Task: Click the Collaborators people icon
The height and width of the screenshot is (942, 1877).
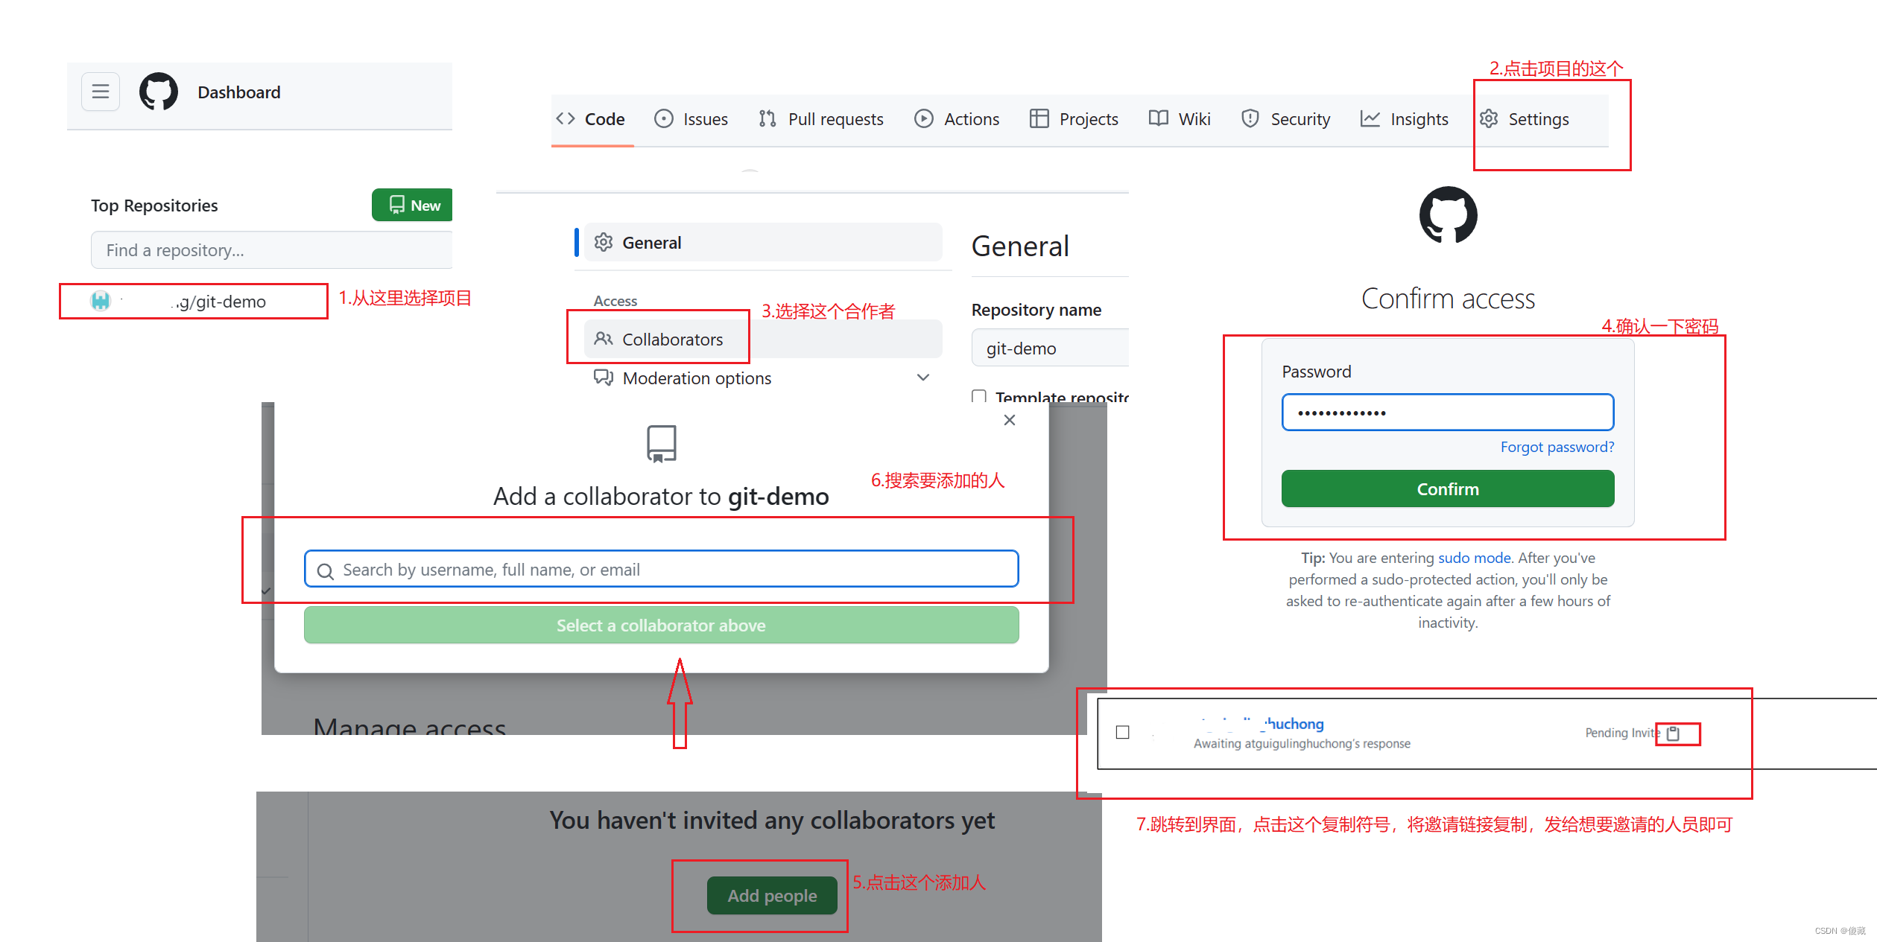Action: point(604,339)
